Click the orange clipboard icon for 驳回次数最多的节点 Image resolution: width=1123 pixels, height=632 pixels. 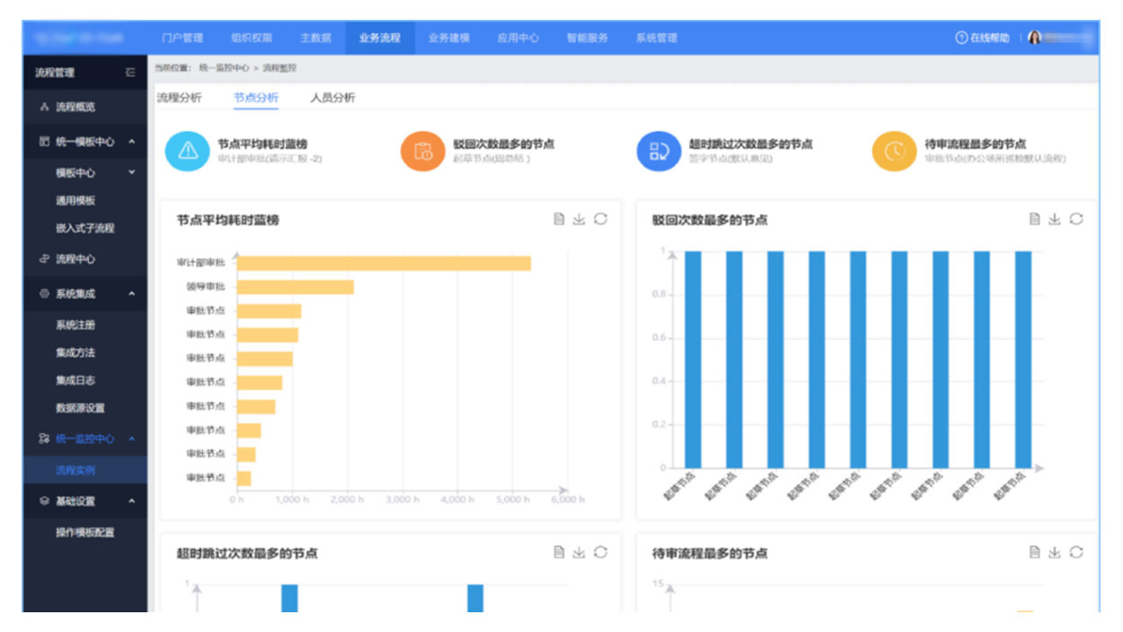pos(423,151)
